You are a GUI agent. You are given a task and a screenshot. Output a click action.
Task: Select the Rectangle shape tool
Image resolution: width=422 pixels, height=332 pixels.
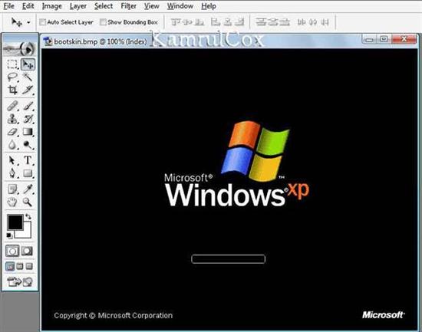(28, 173)
